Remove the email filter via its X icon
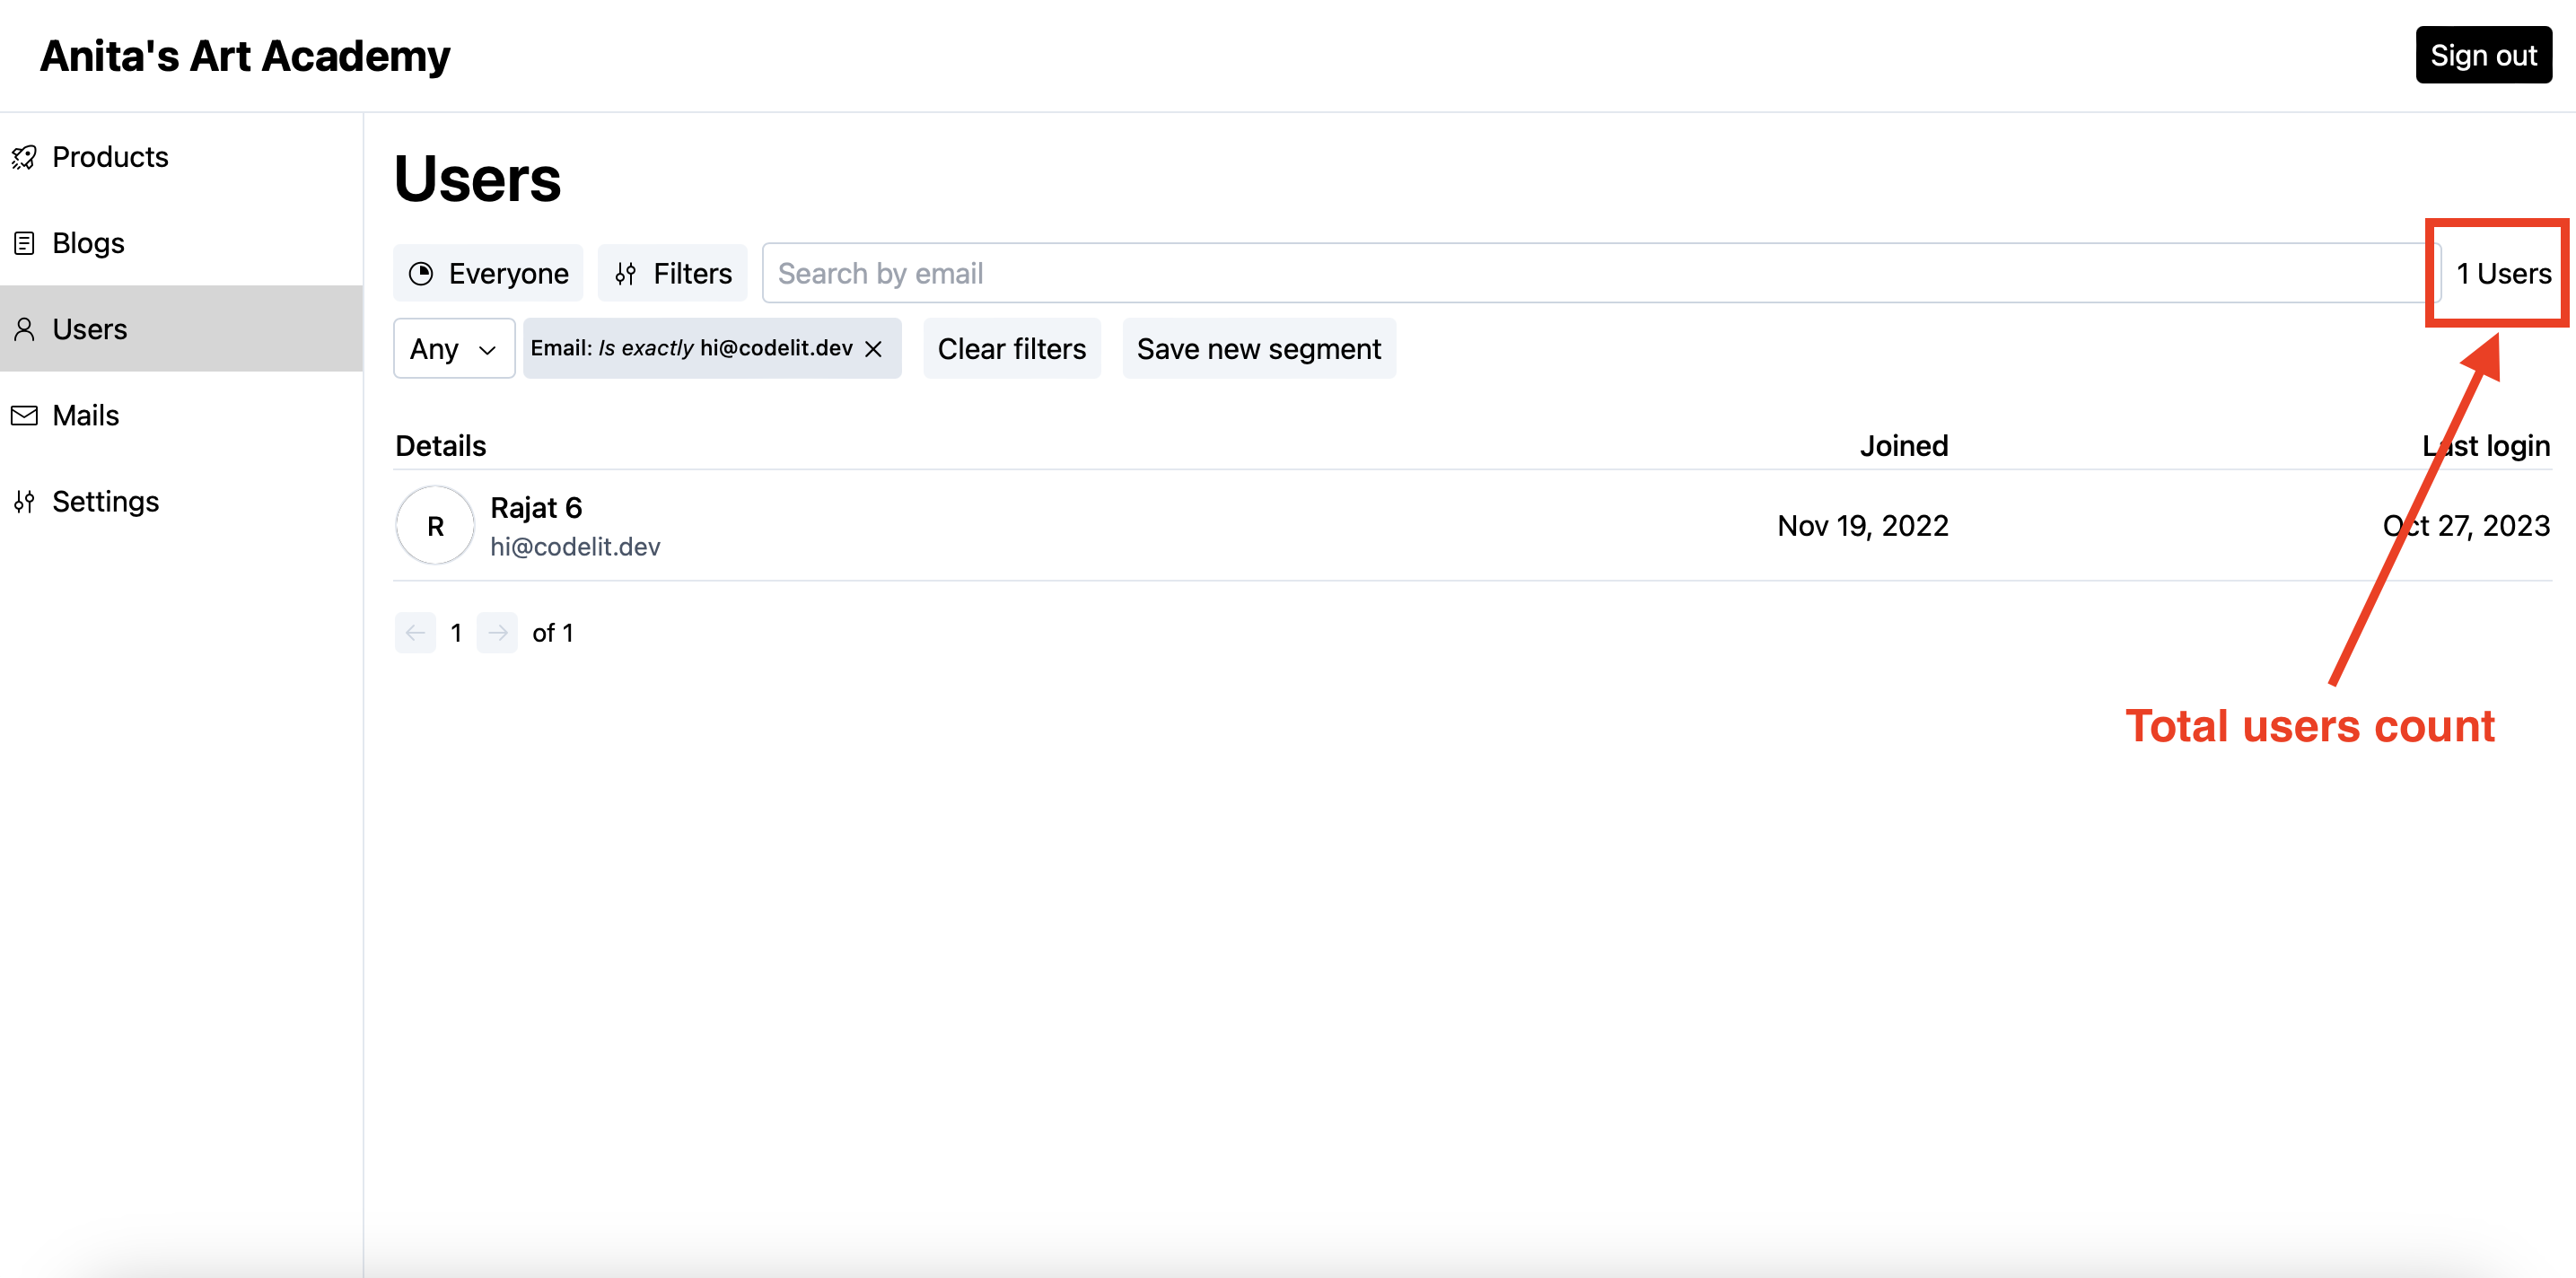2576x1278 pixels. click(874, 349)
